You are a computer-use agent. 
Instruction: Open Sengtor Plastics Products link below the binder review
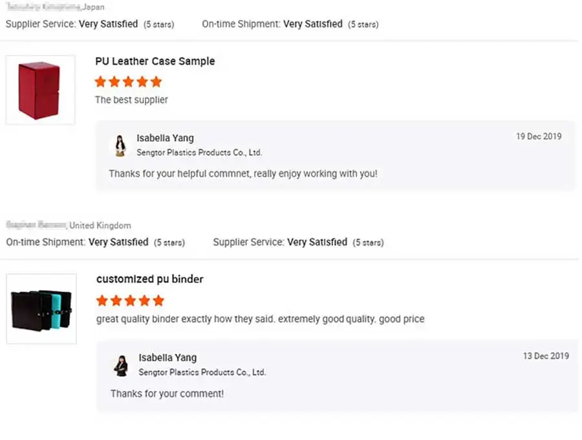click(202, 372)
